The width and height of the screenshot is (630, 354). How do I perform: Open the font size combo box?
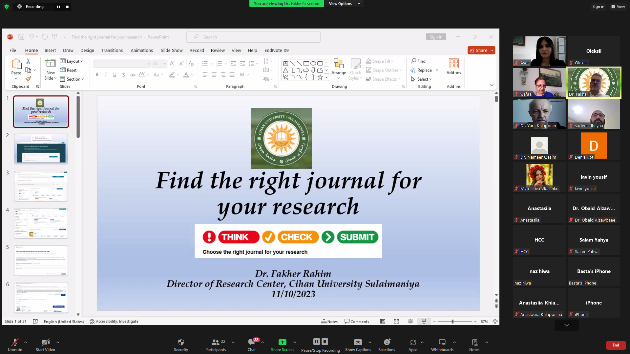[x=159, y=64]
